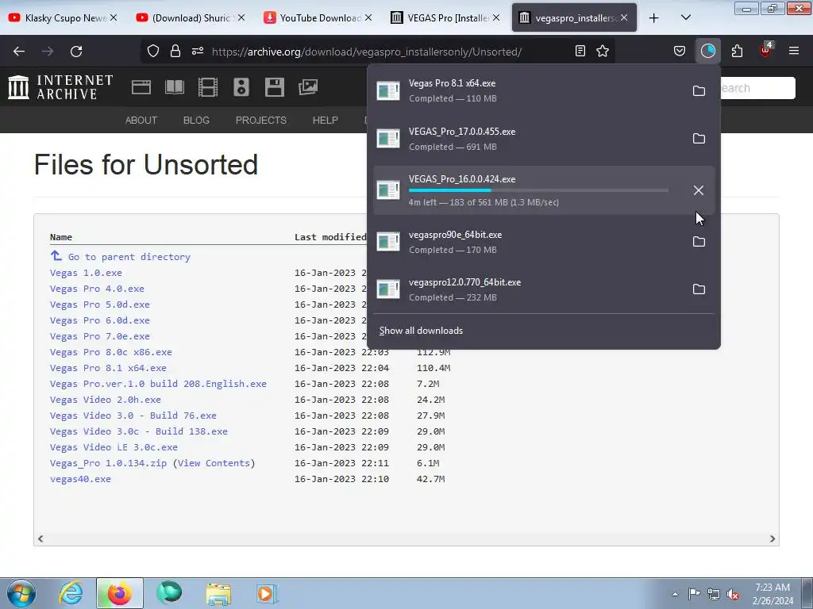Viewport: 813px width, 609px height.
Task: Click View Contents link
Action: pyautogui.click(x=214, y=463)
